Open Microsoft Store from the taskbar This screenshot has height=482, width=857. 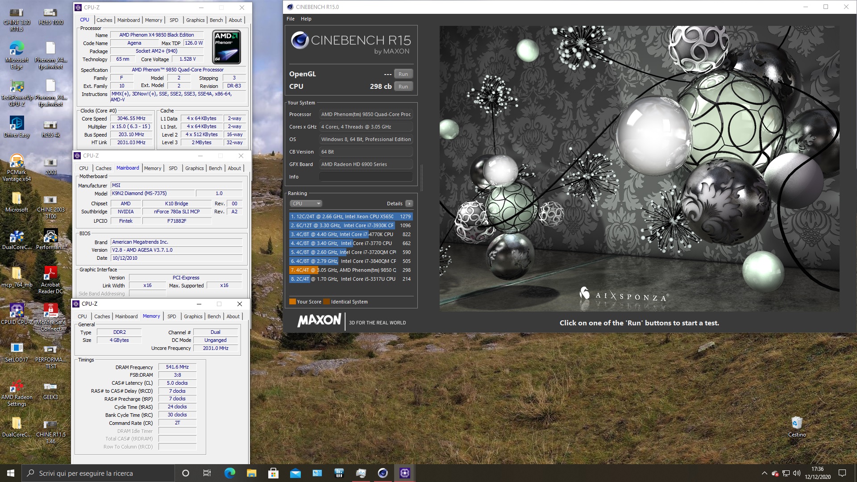click(x=273, y=473)
